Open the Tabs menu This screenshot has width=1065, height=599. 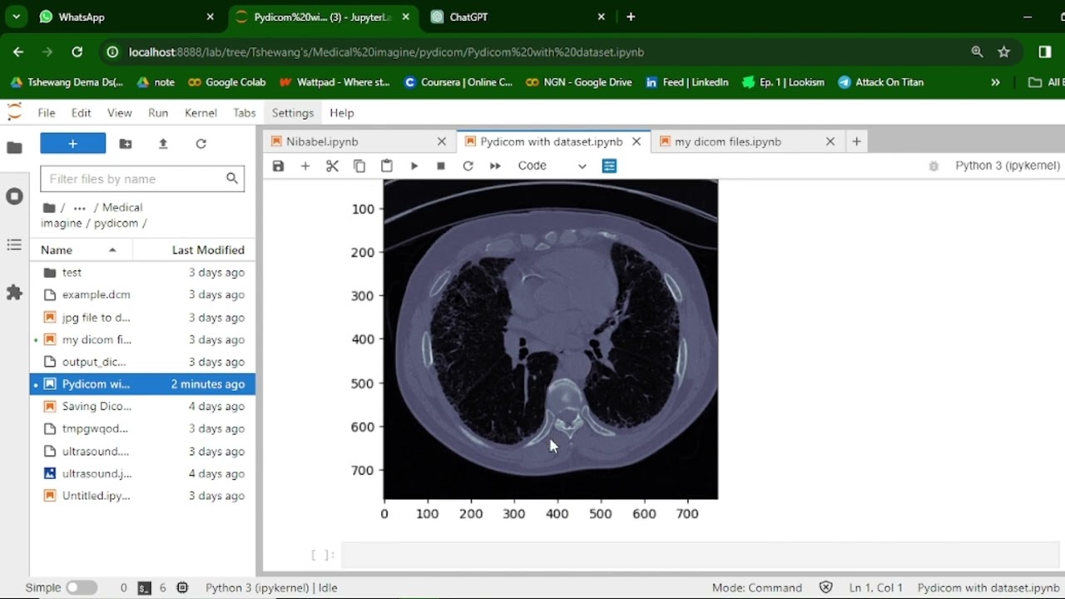tap(245, 112)
